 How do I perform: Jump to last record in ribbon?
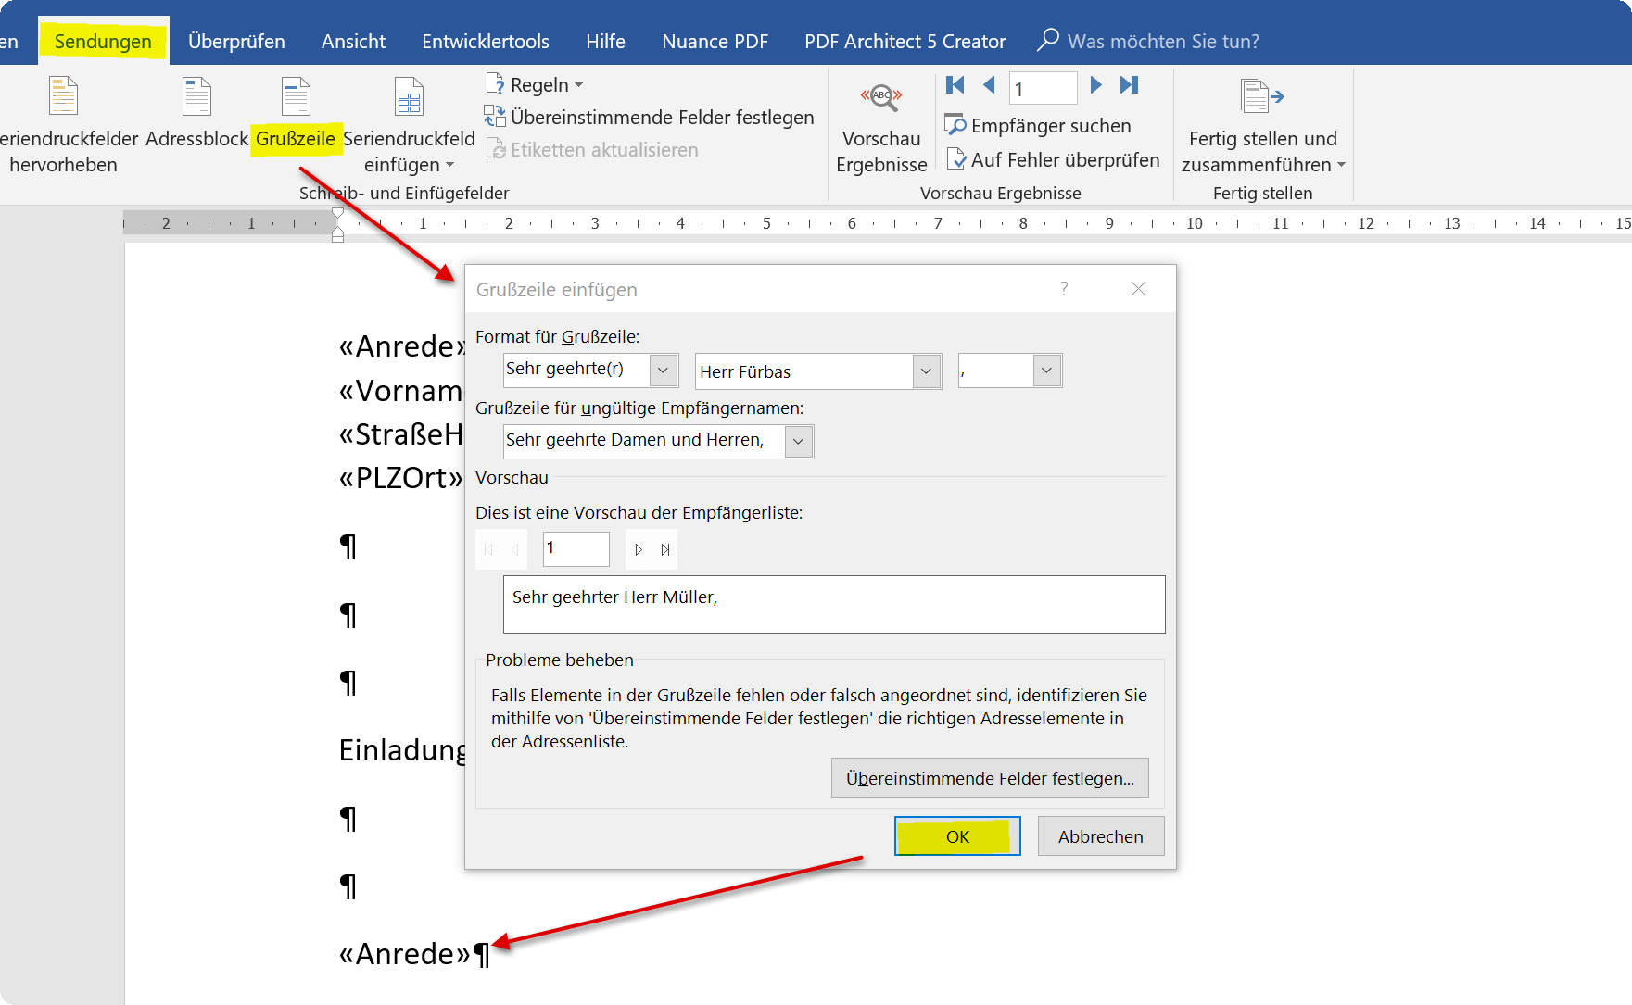[1129, 85]
